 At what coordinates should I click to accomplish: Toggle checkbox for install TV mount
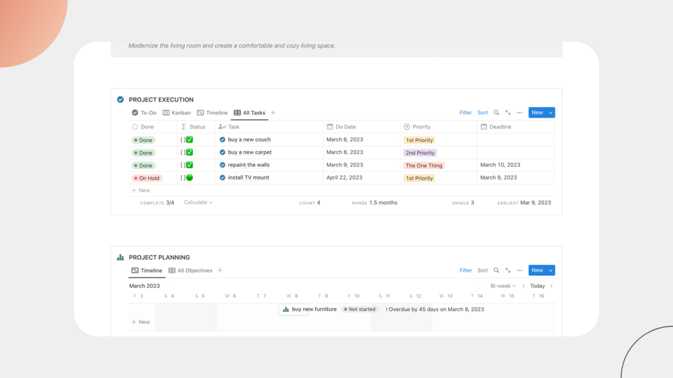(x=190, y=178)
